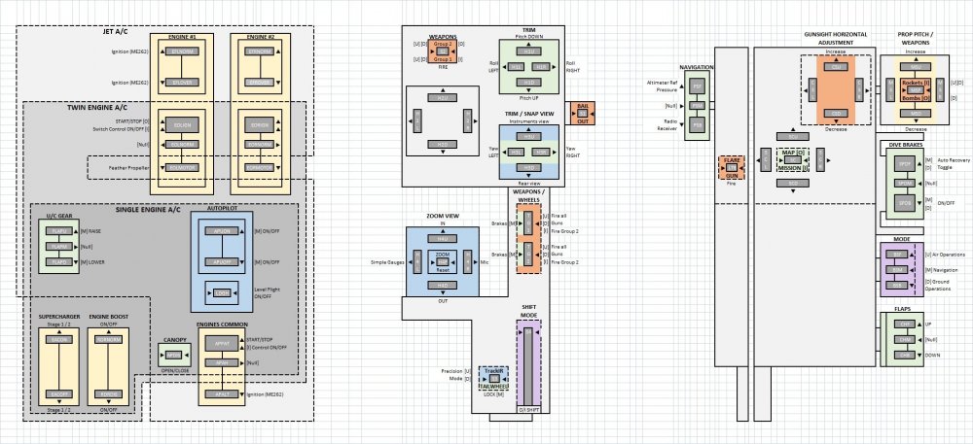Click the [M] Navigation label
Viewport: 973px width, 444px height.
(x=941, y=270)
